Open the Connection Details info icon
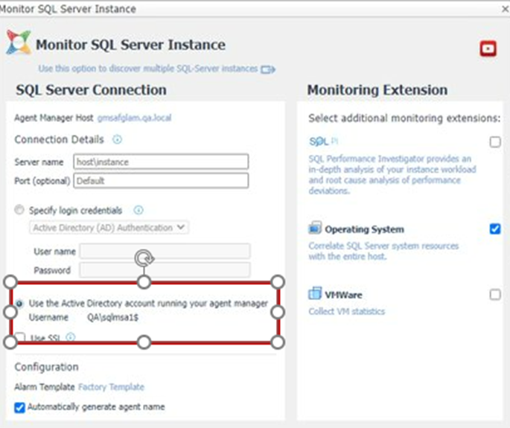 tap(117, 139)
